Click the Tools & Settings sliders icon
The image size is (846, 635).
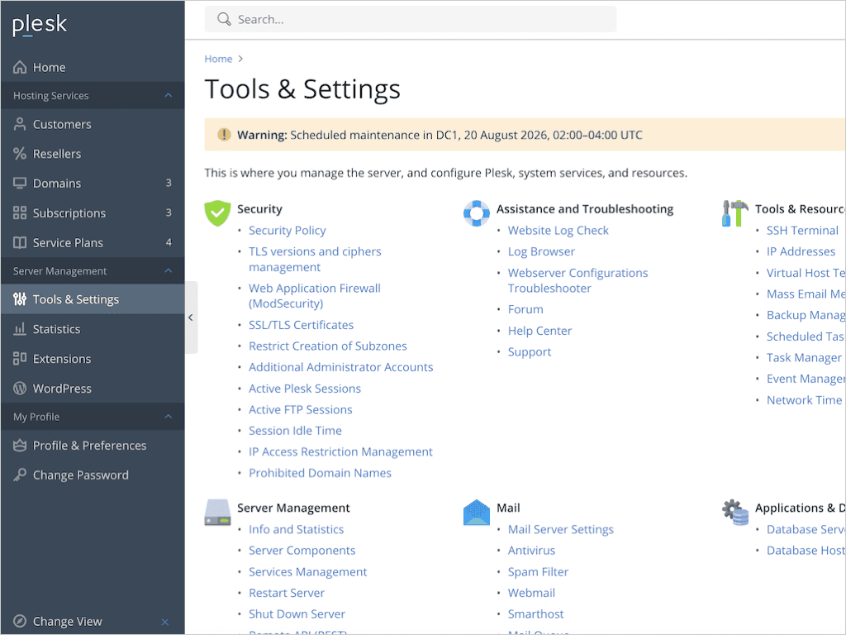tap(20, 299)
